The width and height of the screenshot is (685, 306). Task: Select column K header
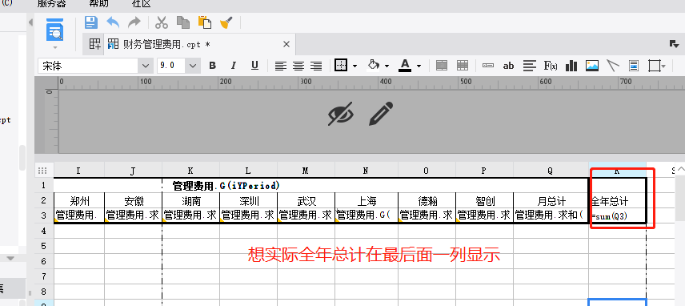click(x=190, y=171)
